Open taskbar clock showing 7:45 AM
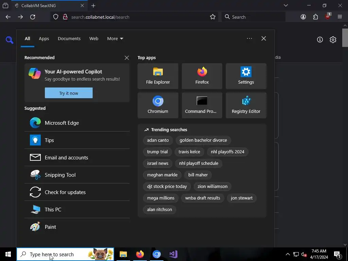Screen dimensions: 348x261 coord(319,254)
